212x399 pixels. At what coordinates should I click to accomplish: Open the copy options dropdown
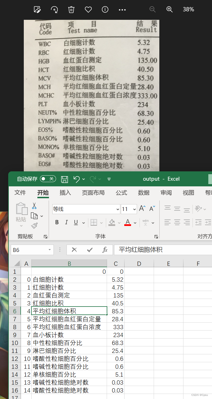[42, 216]
